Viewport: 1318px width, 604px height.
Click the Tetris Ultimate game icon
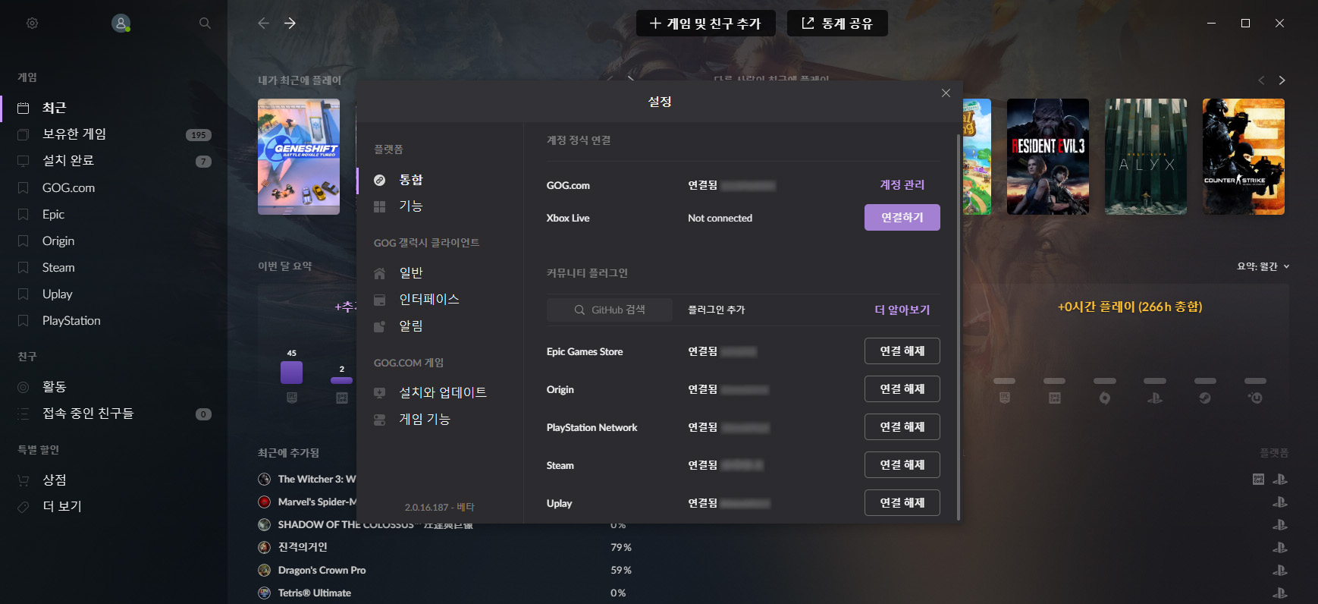265,593
